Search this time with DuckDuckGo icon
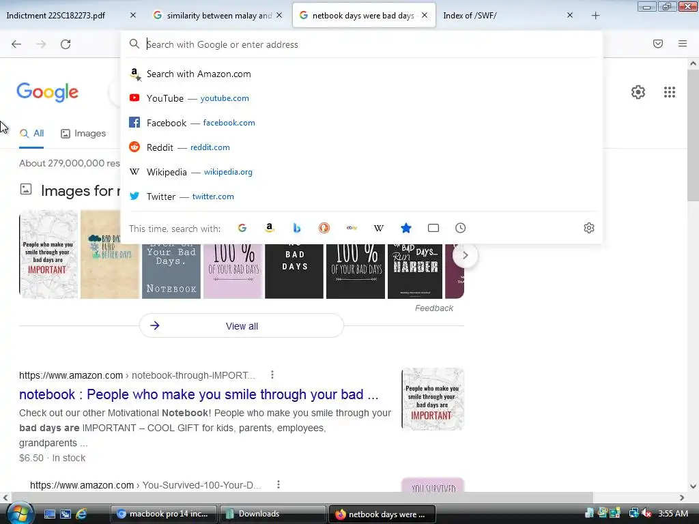 (x=324, y=228)
